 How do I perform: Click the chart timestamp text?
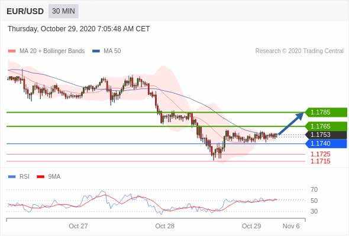(x=79, y=29)
